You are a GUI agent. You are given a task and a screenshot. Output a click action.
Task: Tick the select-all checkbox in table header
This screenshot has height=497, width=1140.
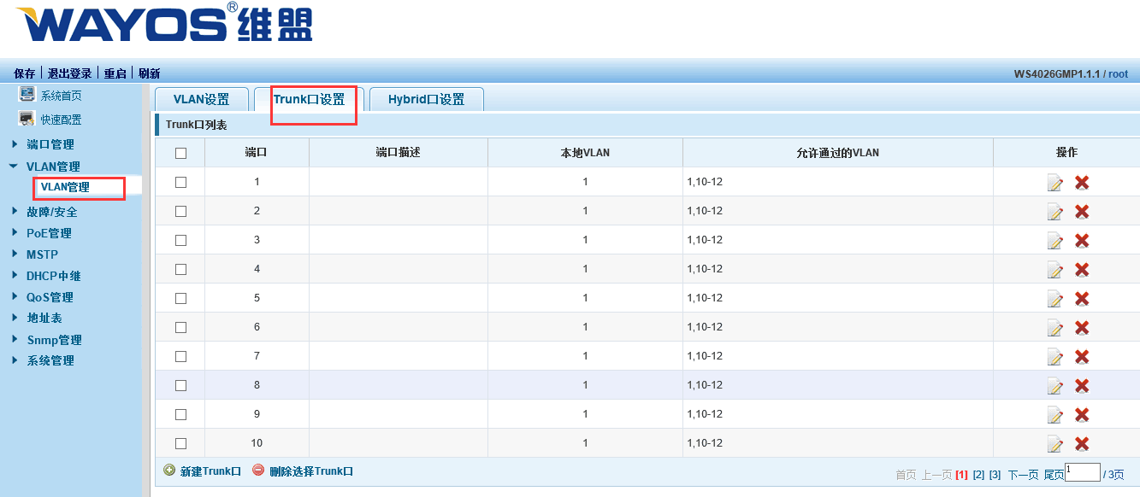[180, 153]
